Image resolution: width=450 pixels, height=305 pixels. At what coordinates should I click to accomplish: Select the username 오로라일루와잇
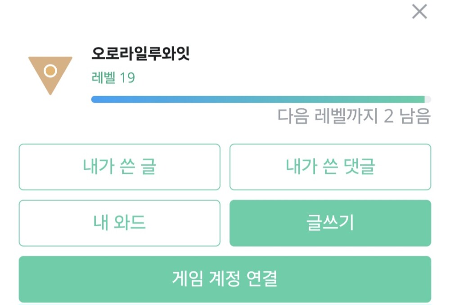pos(140,54)
